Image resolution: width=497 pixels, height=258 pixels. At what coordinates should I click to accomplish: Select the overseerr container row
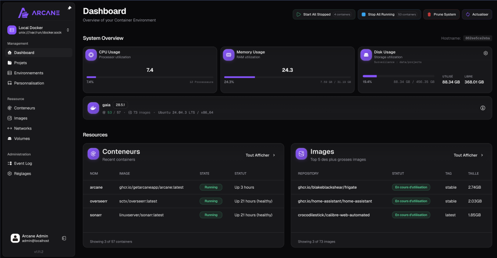183,201
